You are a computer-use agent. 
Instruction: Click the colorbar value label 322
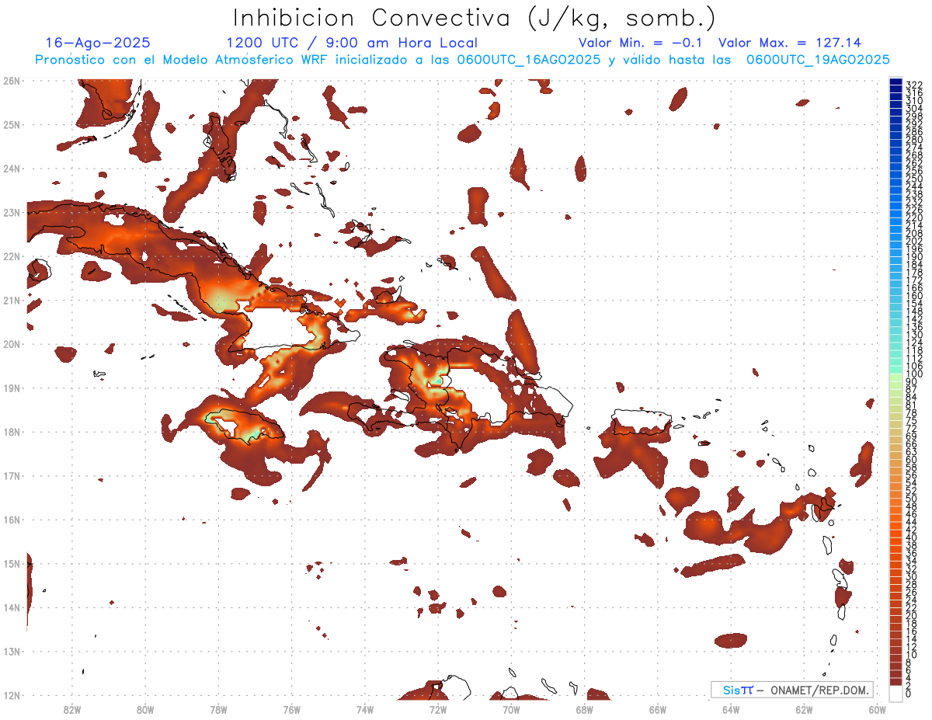tap(914, 84)
